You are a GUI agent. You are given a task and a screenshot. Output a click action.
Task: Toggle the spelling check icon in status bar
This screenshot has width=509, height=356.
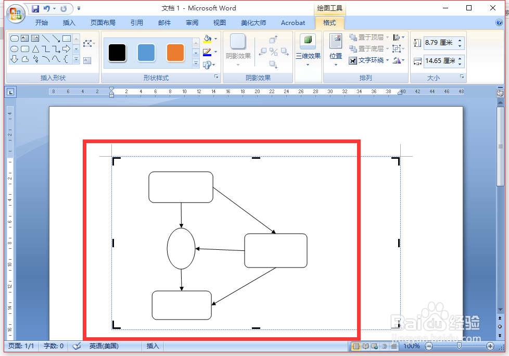coord(76,346)
